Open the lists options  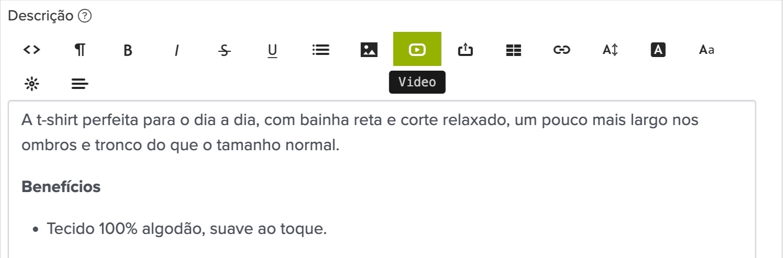321,50
